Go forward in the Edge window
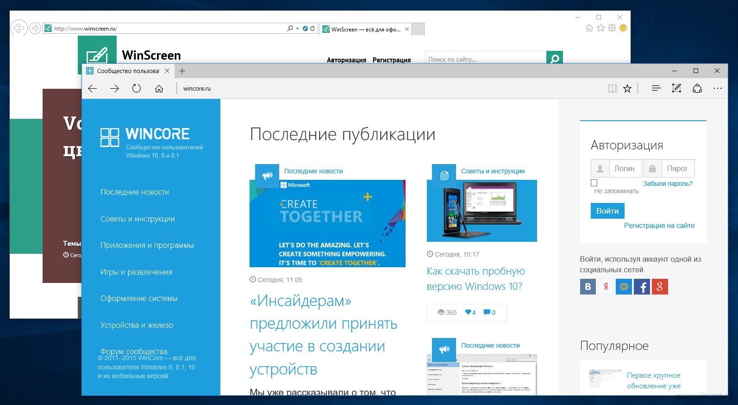Image resolution: width=738 pixels, height=405 pixels. 114,88
